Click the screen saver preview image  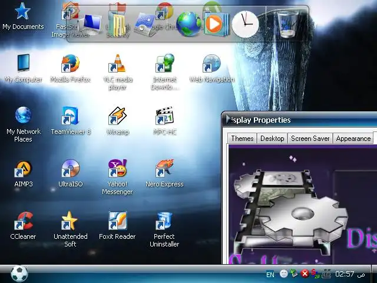tap(302, 204)
